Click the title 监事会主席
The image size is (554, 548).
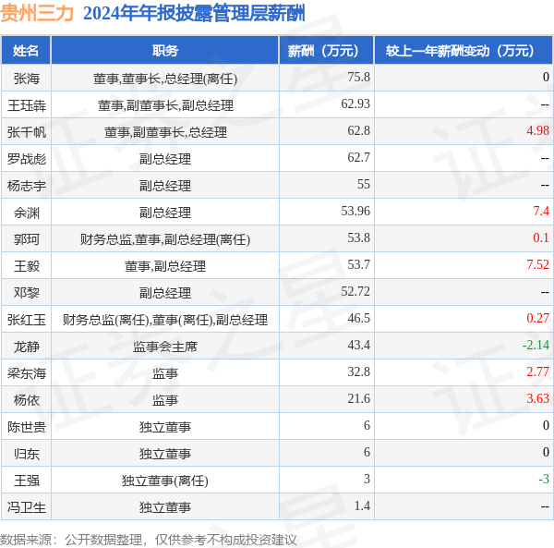click(x=165, y=347)
